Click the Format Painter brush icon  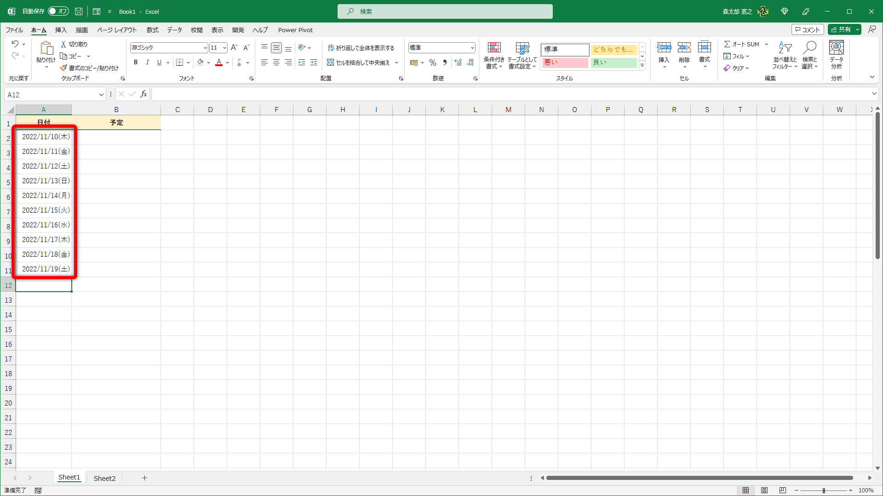(x=64, y=68)
